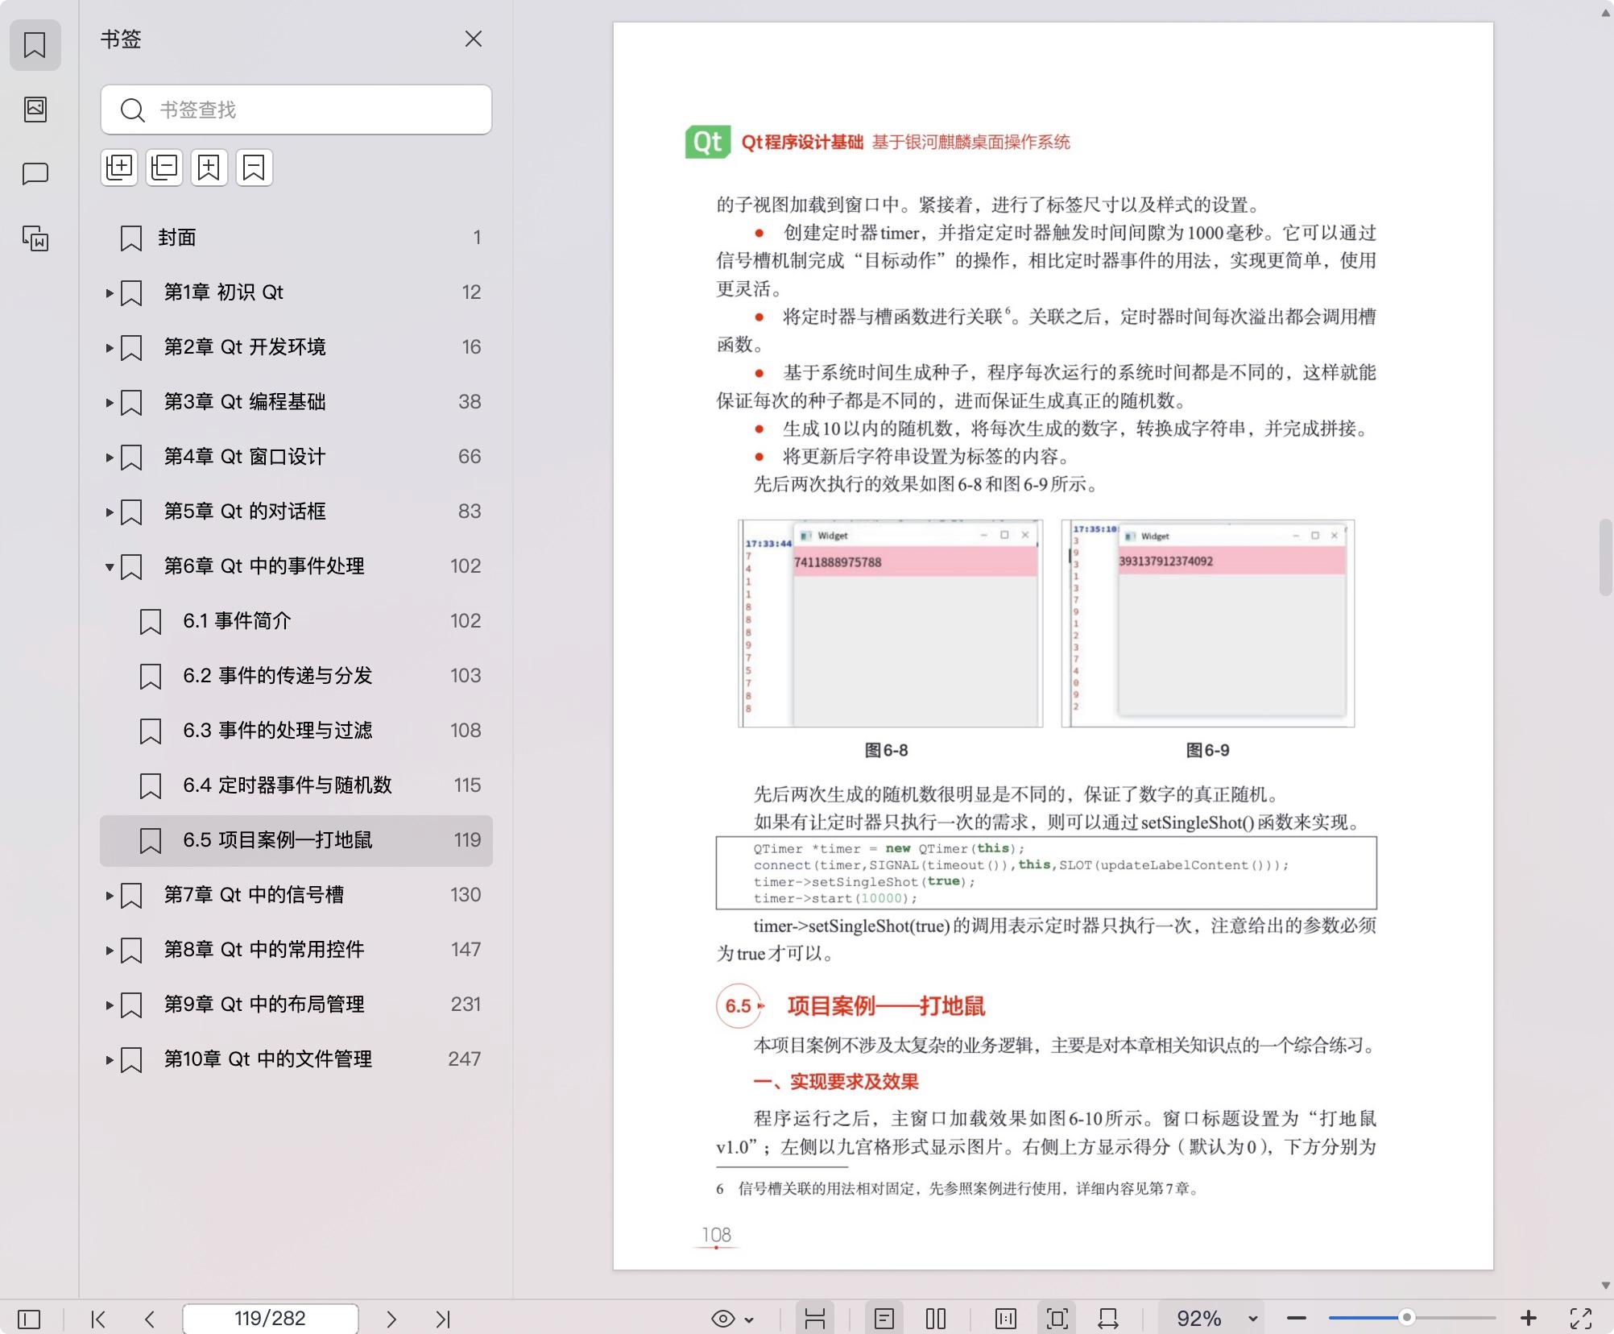Go to bookmark 6.4 定时器事件与随机数
The width and height of the screenshot is (1614, 1334).
point(296,785)
